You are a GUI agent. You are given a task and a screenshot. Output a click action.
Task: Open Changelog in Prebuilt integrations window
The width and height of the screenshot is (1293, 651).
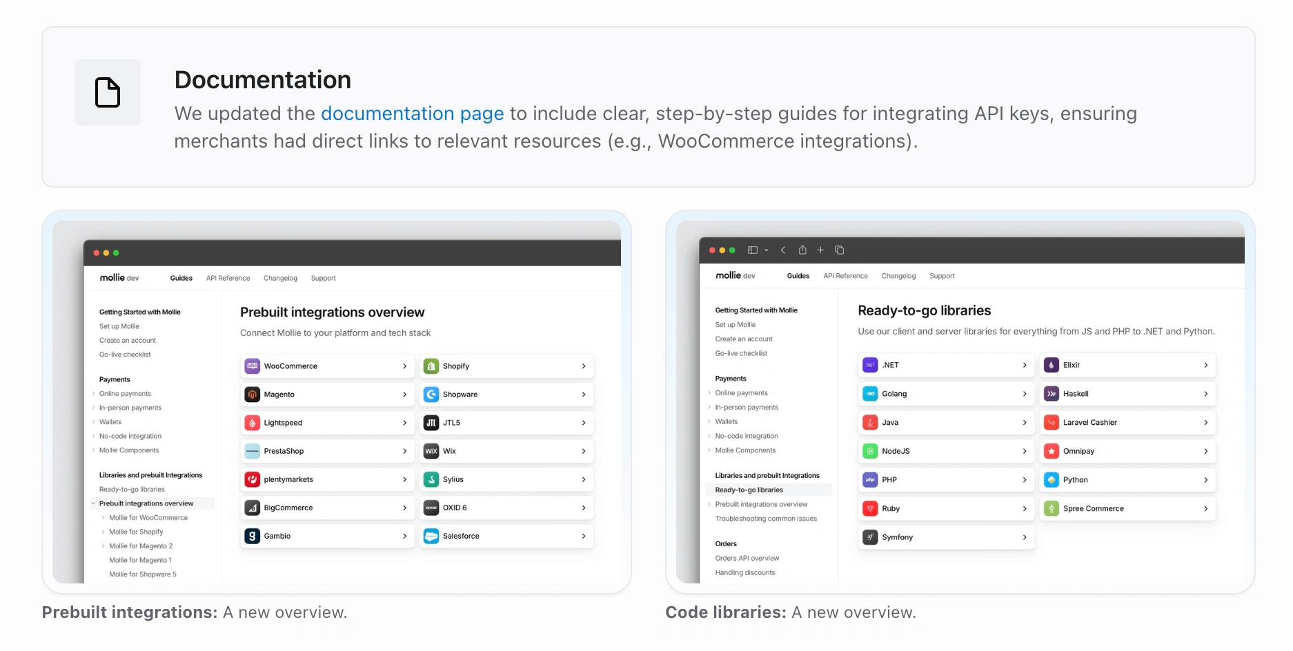tap(280, 278)
